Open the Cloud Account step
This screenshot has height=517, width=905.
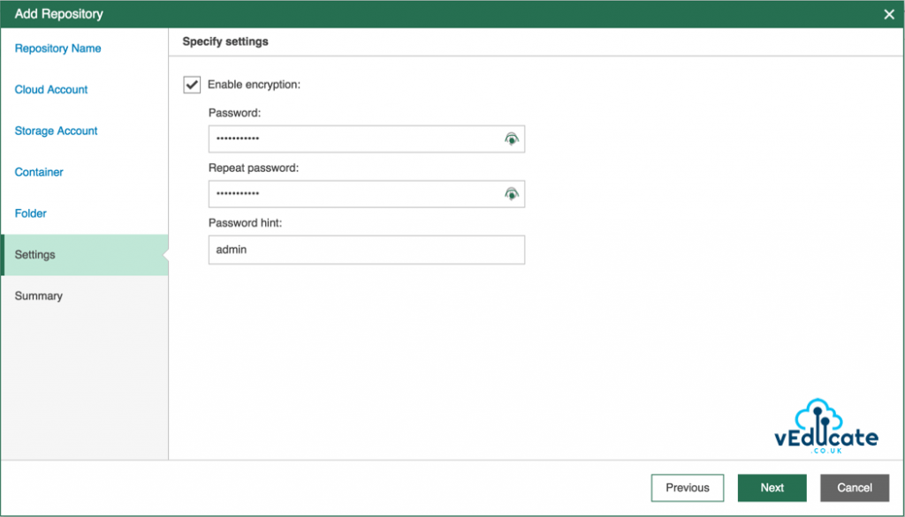point(50,89)
